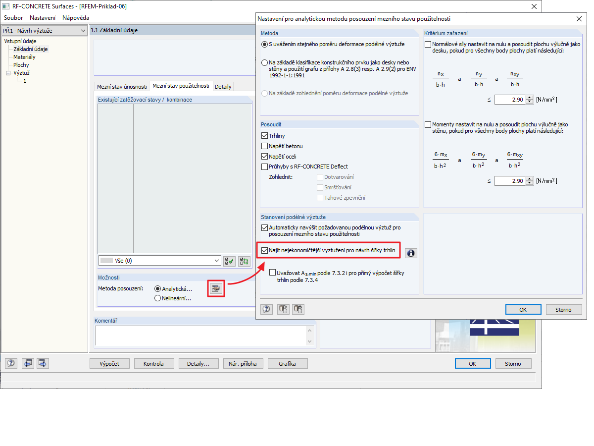Viewport: 594px width, 446px height.
Task: Select classification as plate or wall radio
Action: (265, 63)
